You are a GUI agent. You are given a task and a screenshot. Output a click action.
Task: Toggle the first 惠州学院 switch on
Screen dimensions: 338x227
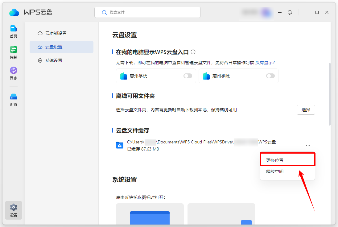click(x=188, y=76)
